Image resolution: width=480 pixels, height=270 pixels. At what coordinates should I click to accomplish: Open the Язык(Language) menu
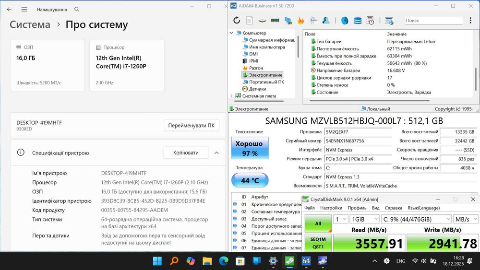(423, 208)
